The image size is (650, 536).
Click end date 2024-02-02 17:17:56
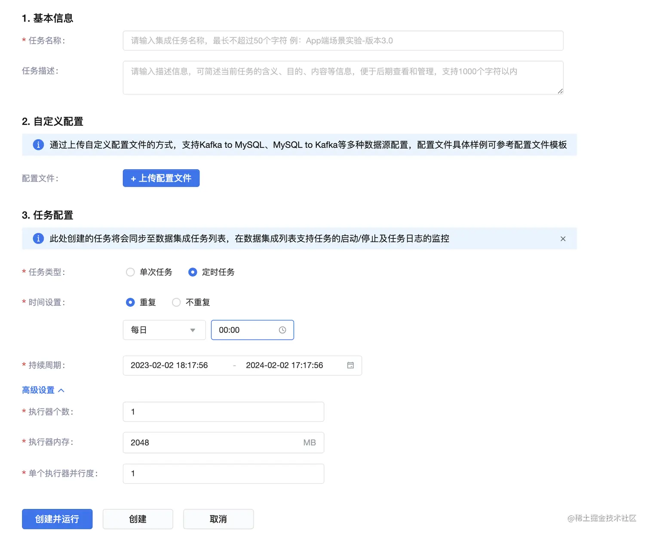pos(285,365)
